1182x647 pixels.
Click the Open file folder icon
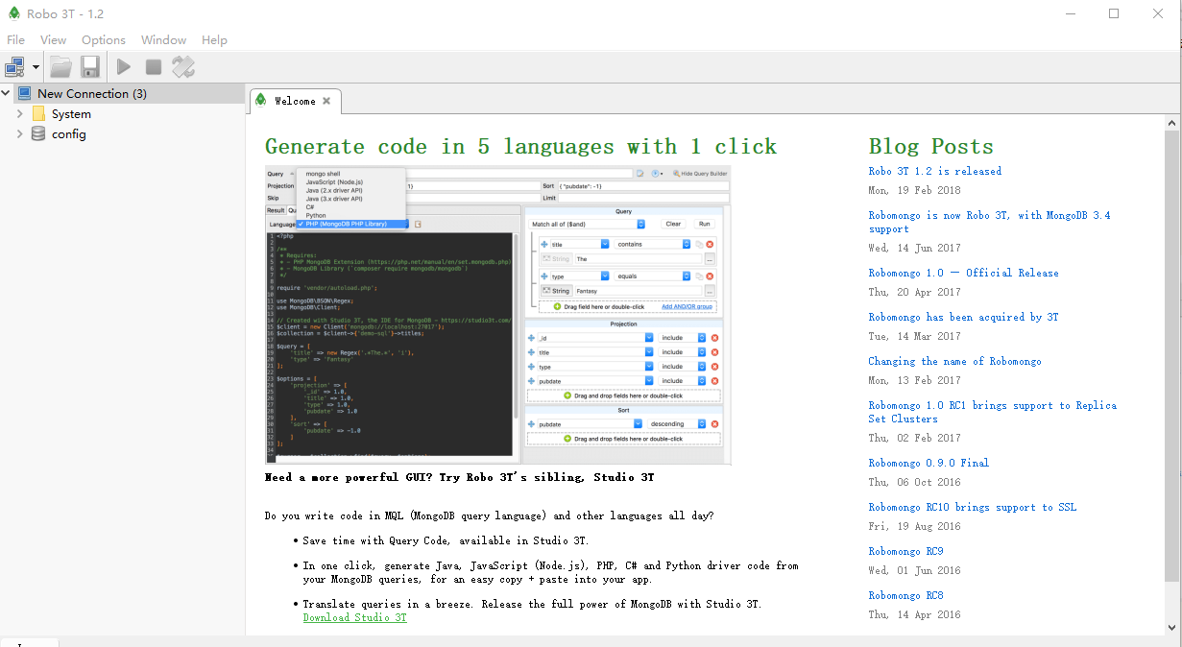click(60, 67)
